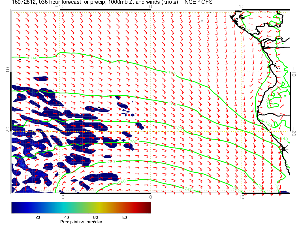299x231 pixels.
Task: Click the 20 tick label under colorbar
Action: coord(37,217)
